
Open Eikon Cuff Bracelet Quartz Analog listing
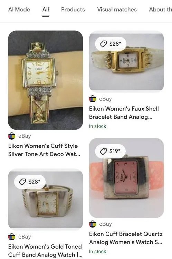click(126, 238)
